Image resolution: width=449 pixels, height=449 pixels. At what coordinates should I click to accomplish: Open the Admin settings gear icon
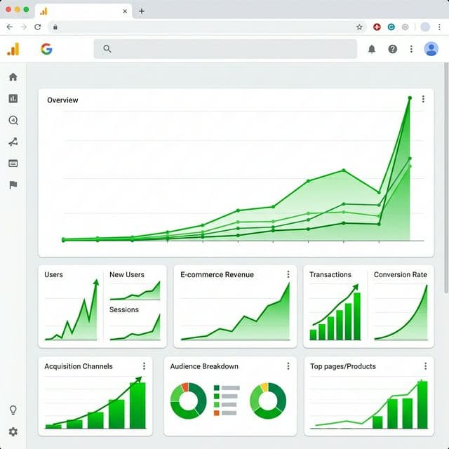pos(13,432)
